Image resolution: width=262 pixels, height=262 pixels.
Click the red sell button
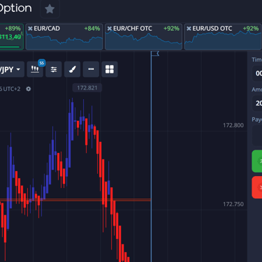tap(257, 187)
